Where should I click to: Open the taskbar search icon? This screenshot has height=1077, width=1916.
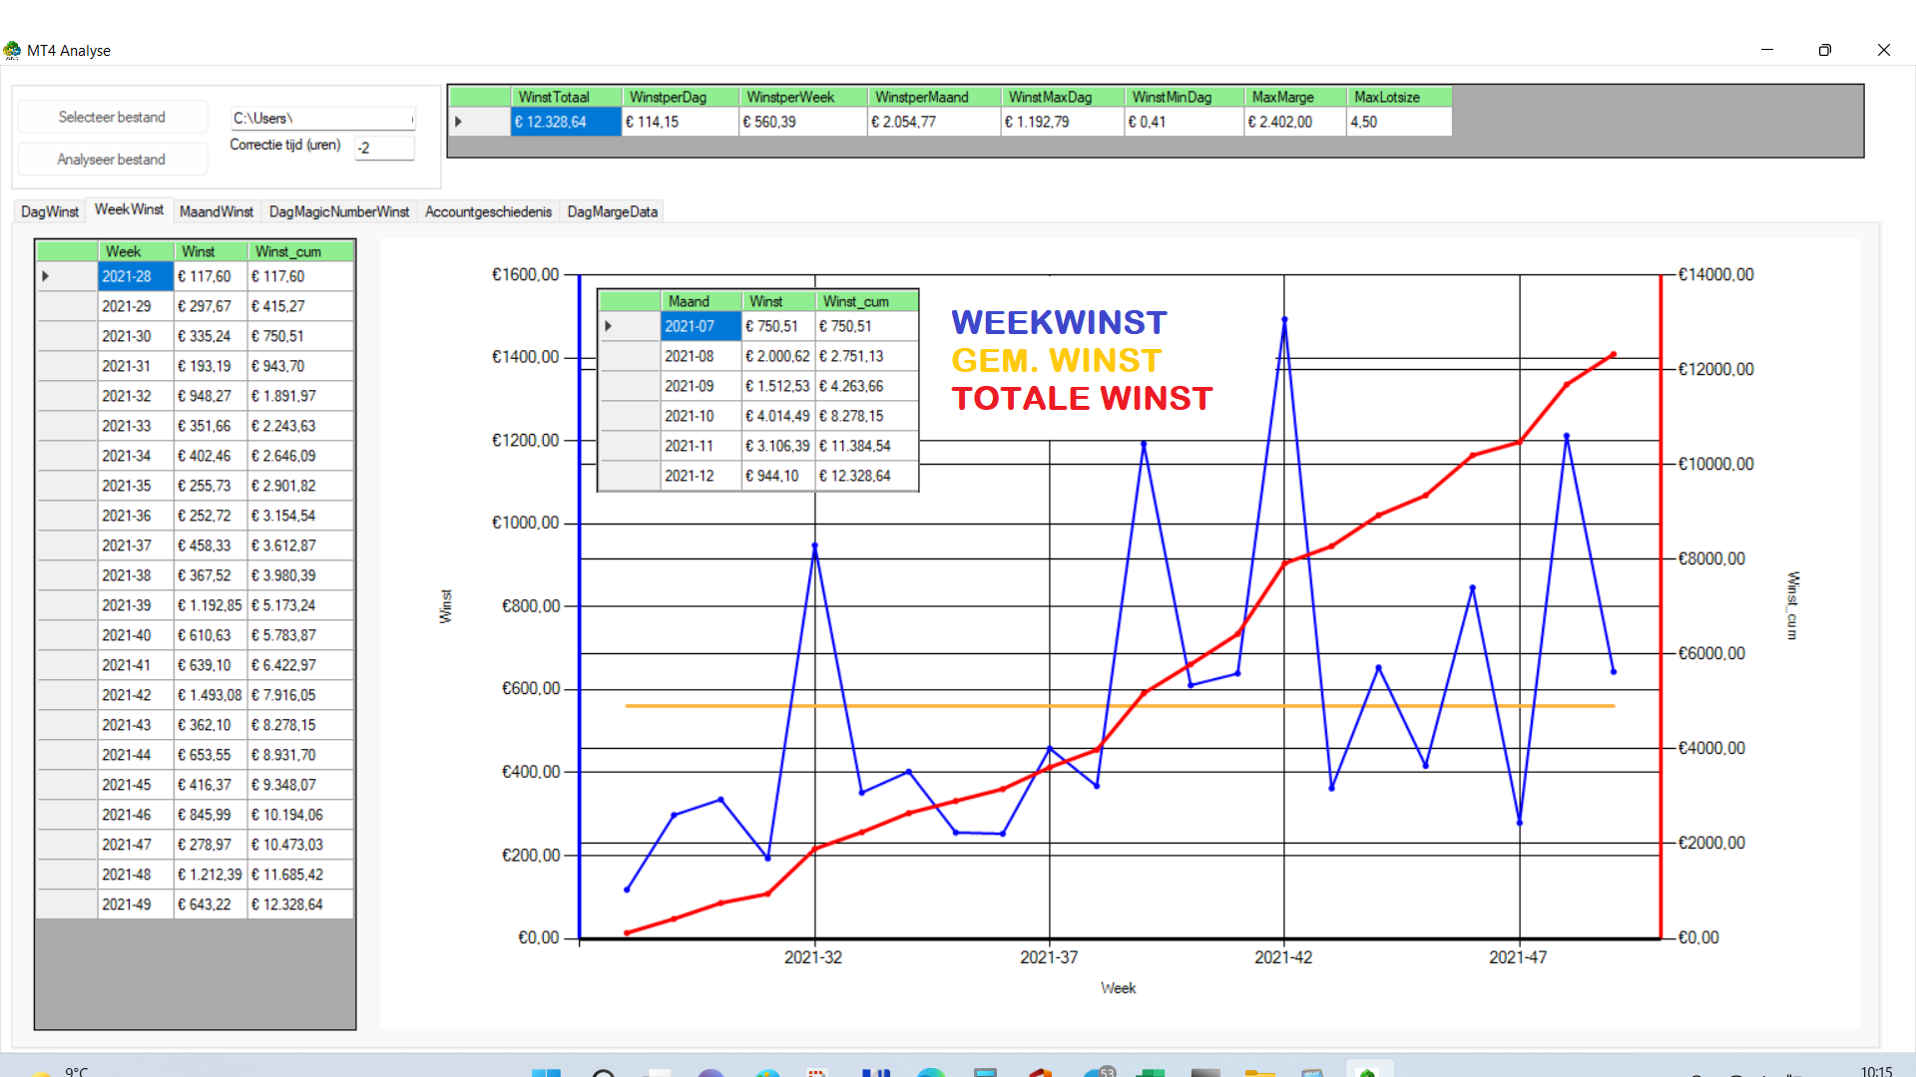coord(603,1073)
